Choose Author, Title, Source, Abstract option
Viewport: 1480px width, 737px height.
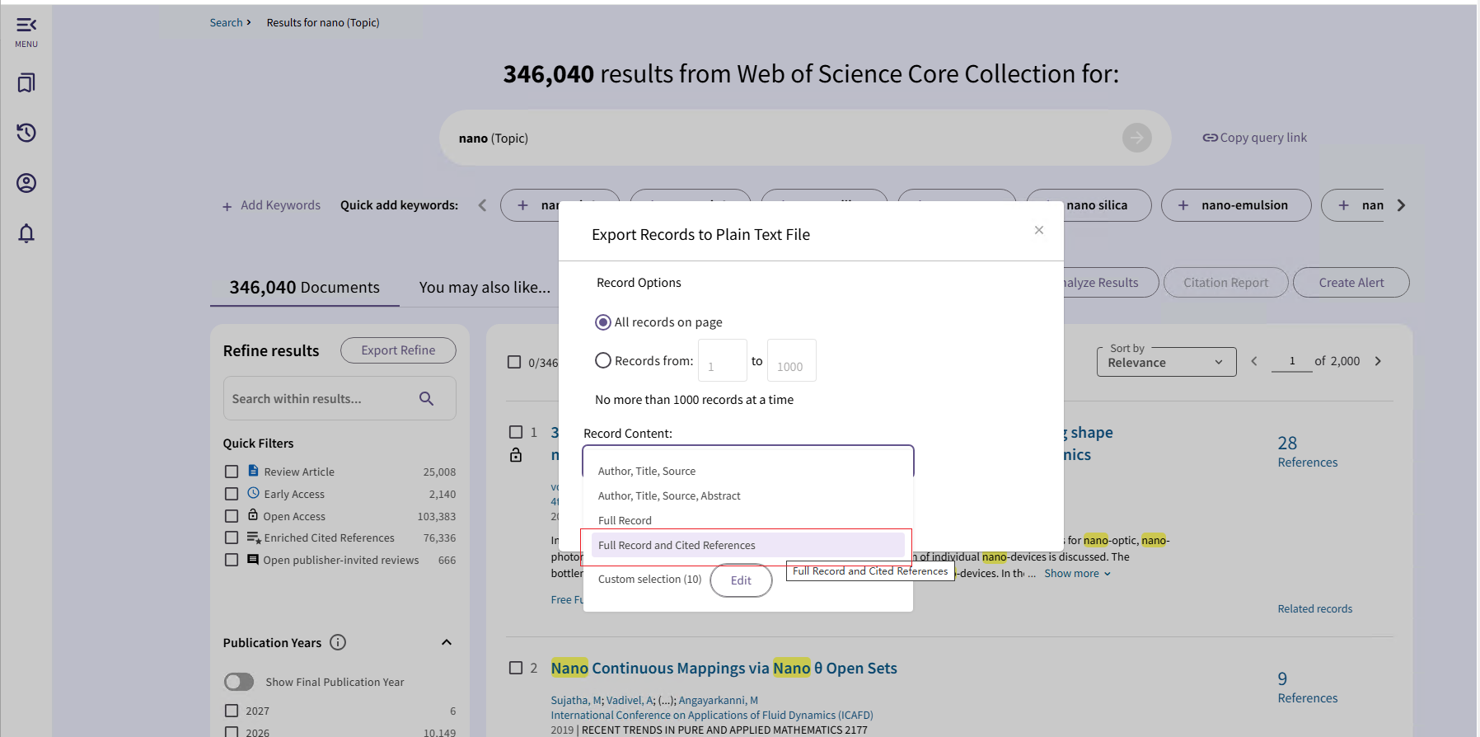[x=748, y=496]
